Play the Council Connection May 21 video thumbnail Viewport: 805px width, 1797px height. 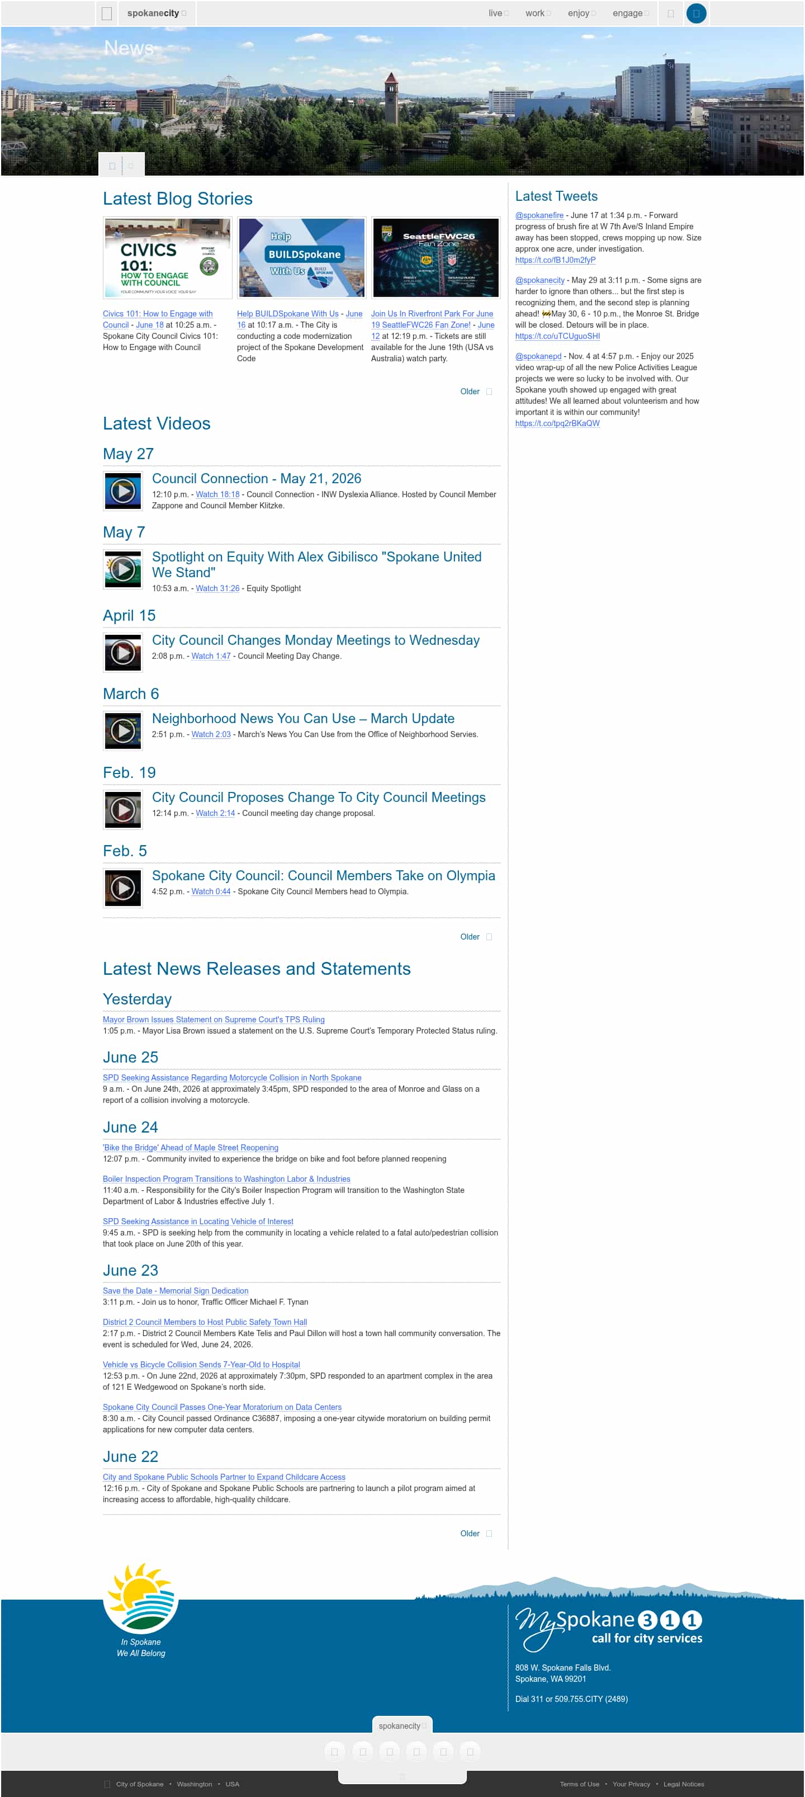point(122,490)
